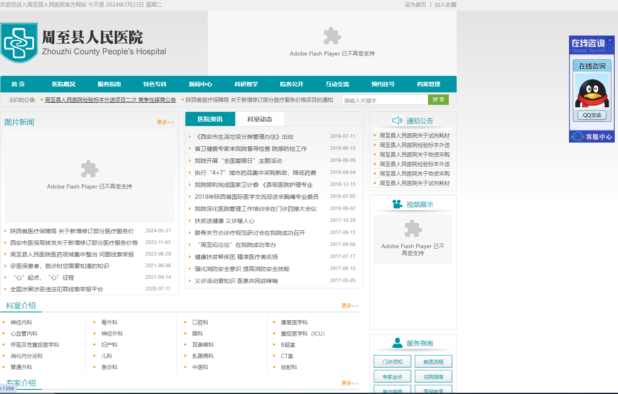Click the video showcase Flash plugin icon
This screenshot has height=394, width=618.
coord(413,228)
